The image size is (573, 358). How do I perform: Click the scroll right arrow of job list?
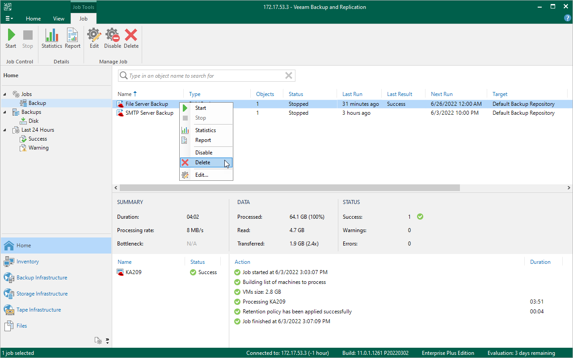click(x=569, y=188)
